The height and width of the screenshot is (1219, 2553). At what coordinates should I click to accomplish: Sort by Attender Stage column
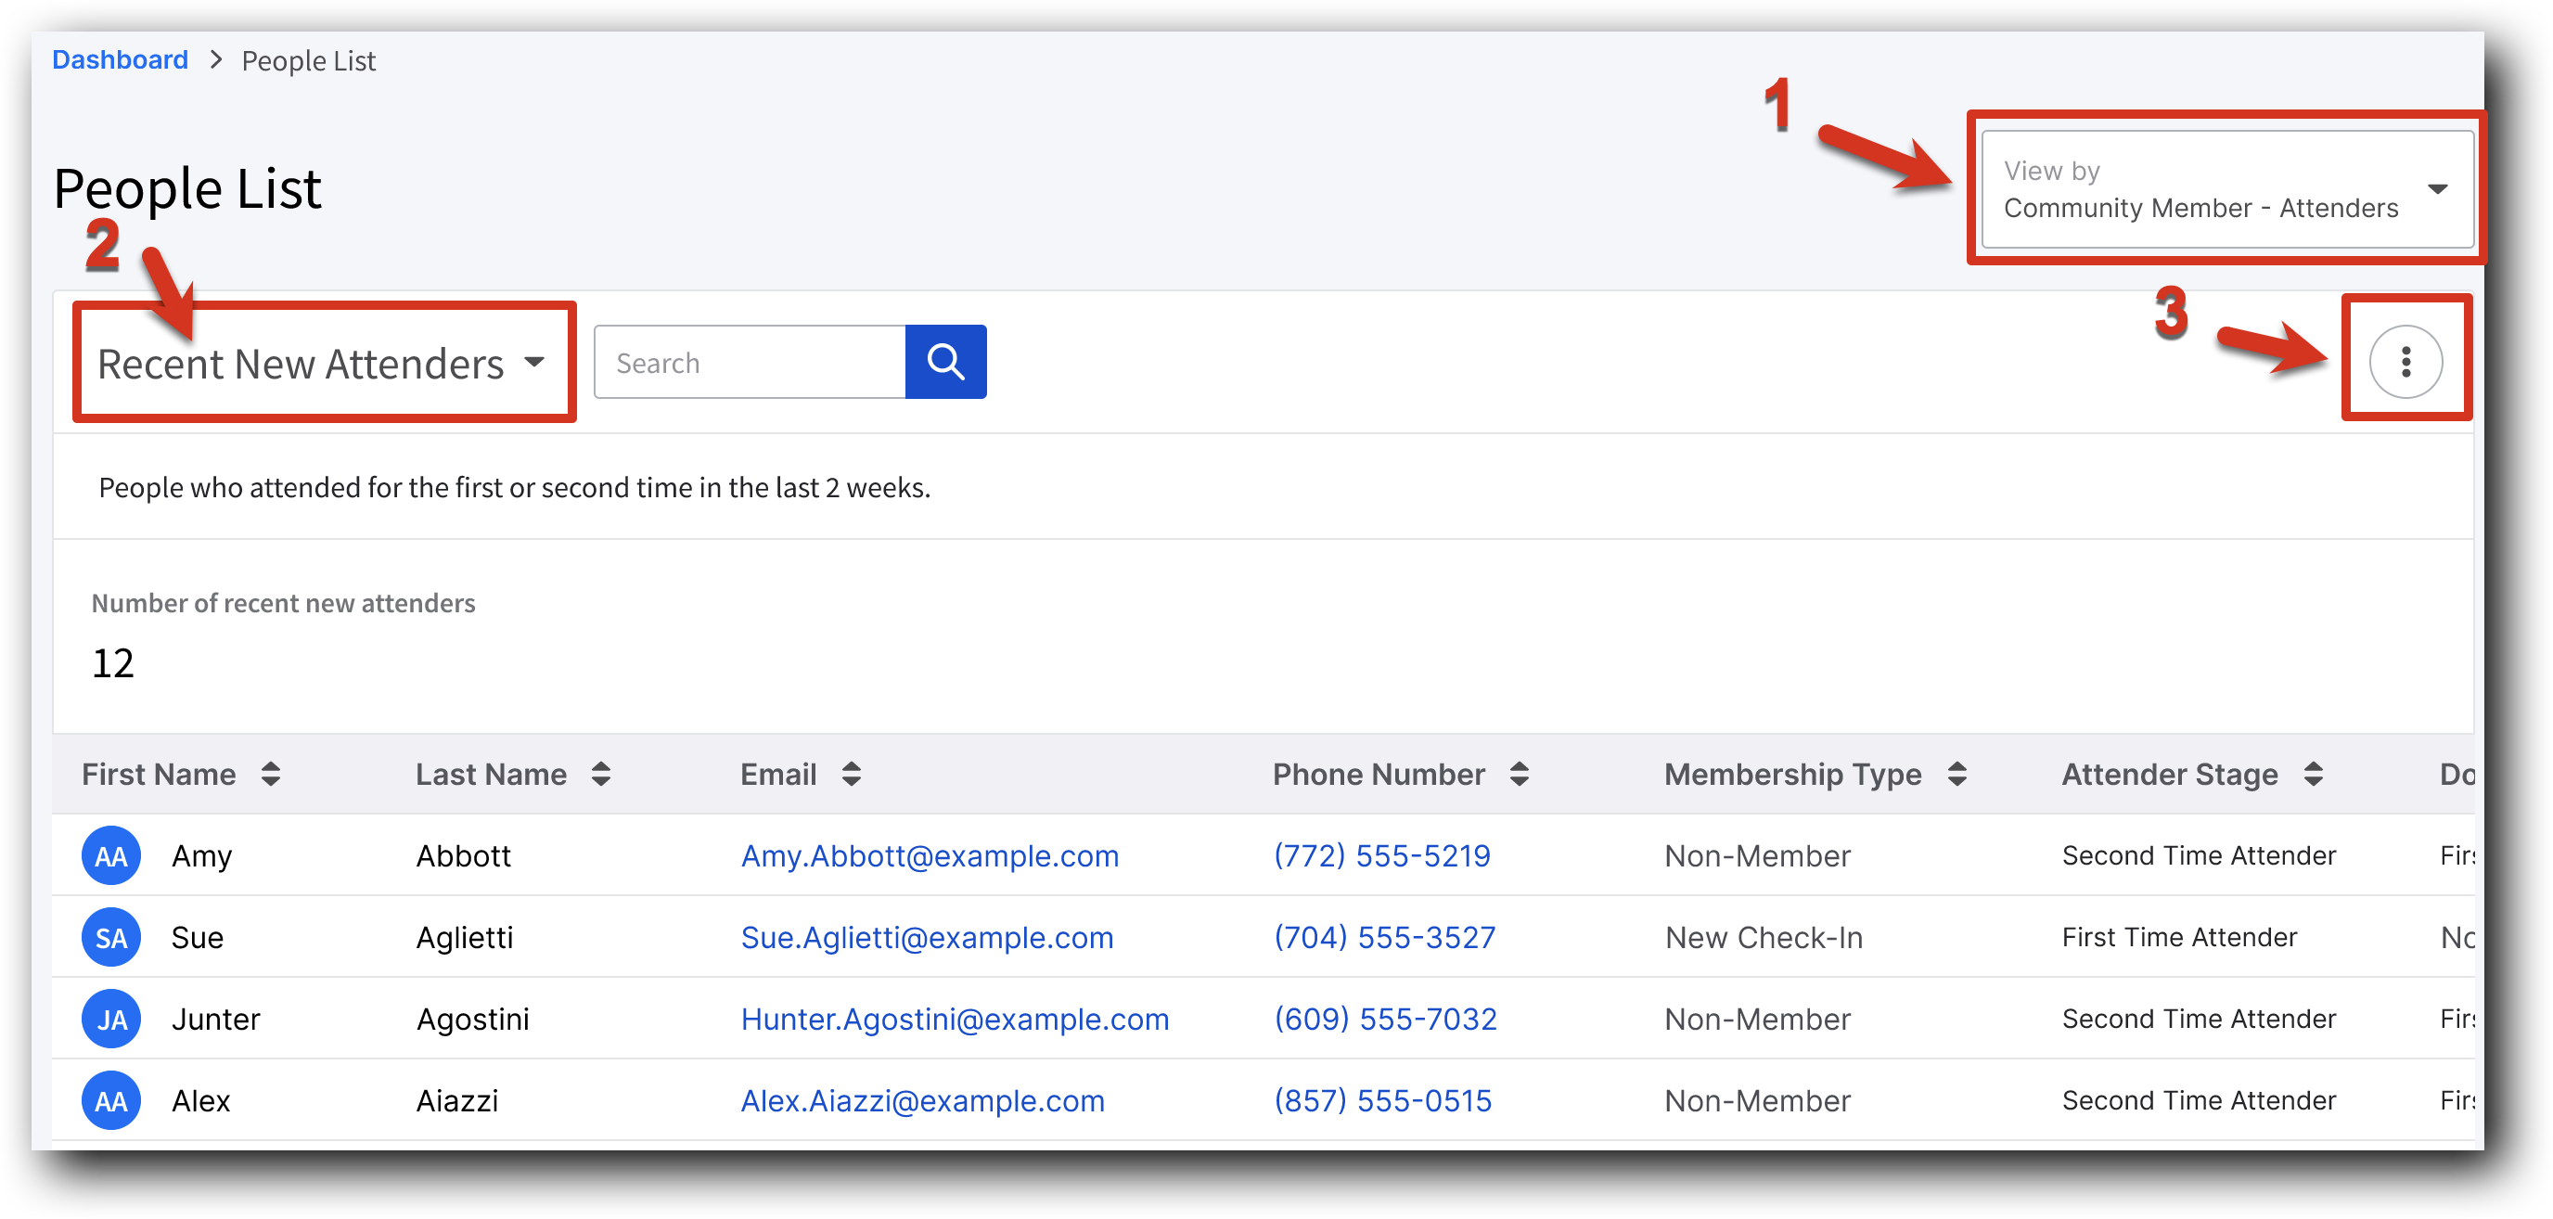pos(2313,774)
